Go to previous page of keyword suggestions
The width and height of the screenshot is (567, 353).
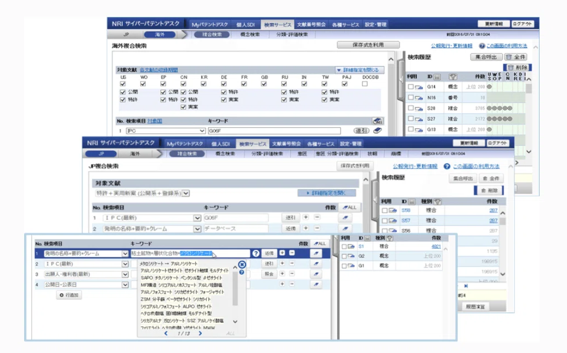(x=166, y=333)
